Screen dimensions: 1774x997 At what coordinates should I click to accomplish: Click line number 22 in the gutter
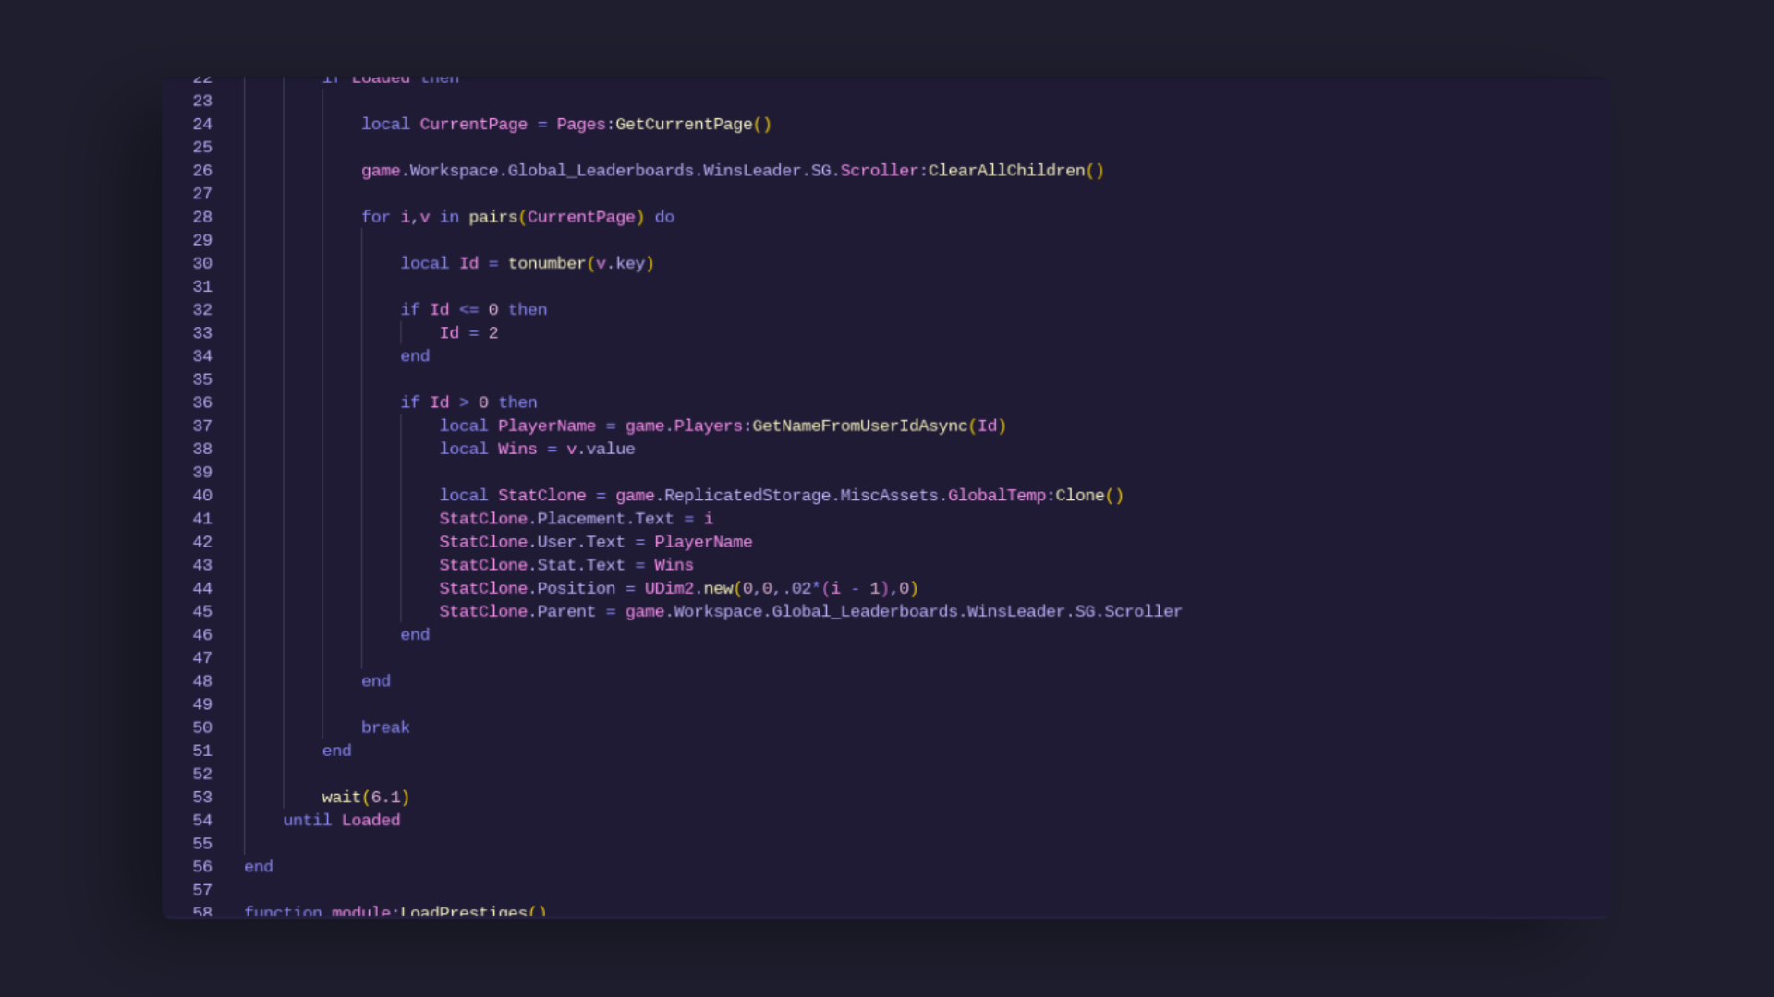(x=202, y=78)
